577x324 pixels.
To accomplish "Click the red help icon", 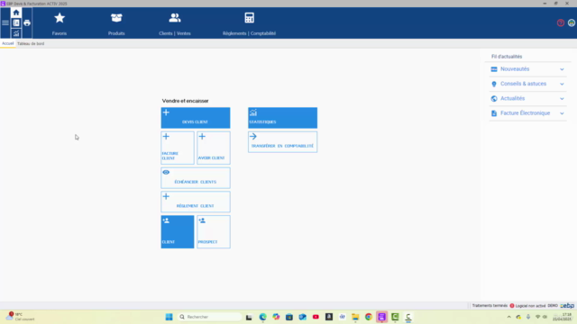I will coord(561,22).
